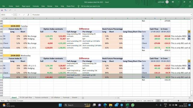The width and height of the screenshot is (193, 108).
Task: Open the Insert Function fx dialog
Action: coord(28,15)
